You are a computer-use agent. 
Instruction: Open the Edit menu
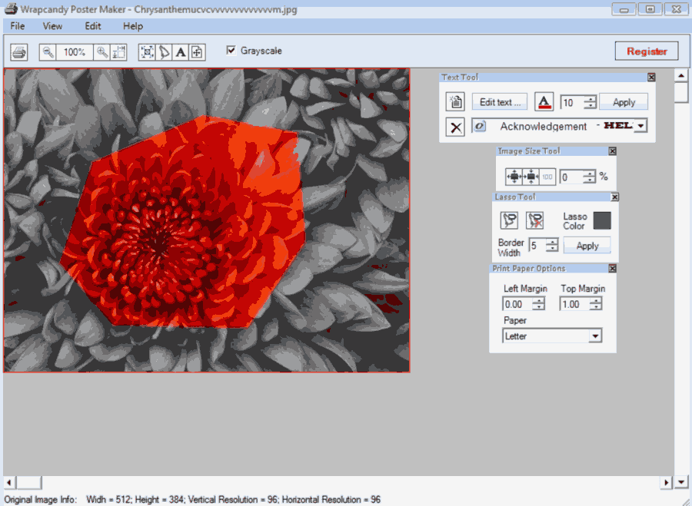pyautogui.click(x=93, y=26)
